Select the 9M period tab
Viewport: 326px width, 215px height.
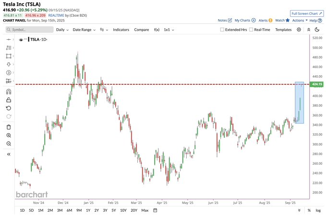click(79, 210)
